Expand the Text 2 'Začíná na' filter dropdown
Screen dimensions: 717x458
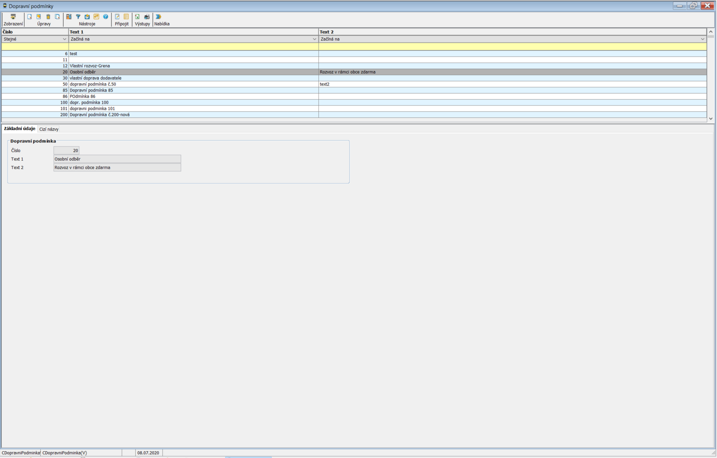coord(702,39)
